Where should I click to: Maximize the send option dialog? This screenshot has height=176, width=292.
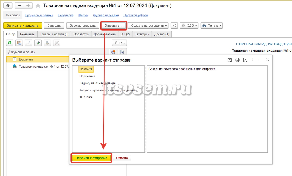tap(260, 60)
